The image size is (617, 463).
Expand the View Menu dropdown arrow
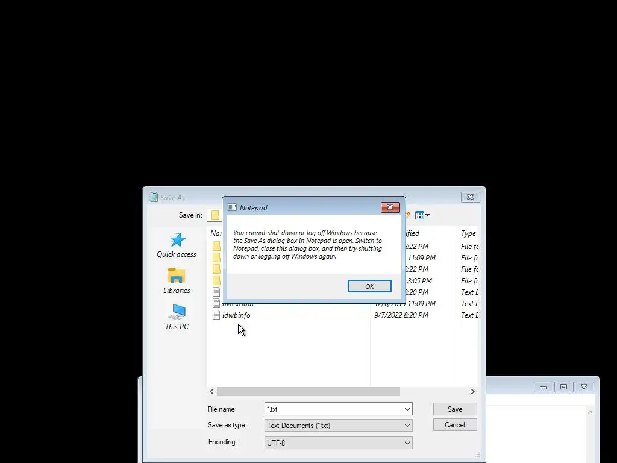pos(427,215)
